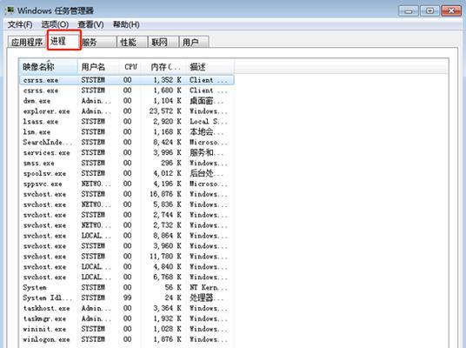Select the explorer.exe process
This screenshot has height=348, width=466.
pos(127,111)
